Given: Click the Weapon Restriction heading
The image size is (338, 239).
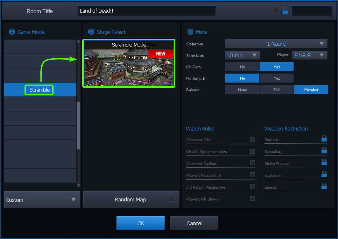Looking at the screenshot, I should click(x=286, y=129).
